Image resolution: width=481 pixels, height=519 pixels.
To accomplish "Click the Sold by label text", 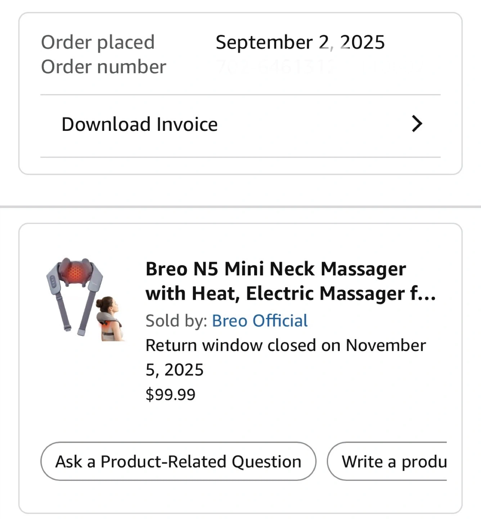I will [x=176, y=321].
